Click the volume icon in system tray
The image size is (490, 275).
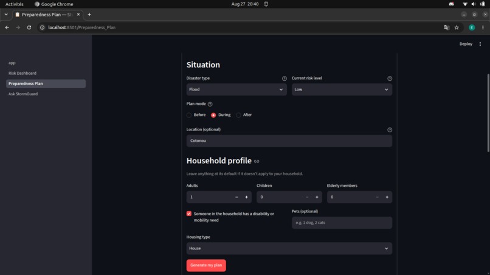[x=474, y=4]
